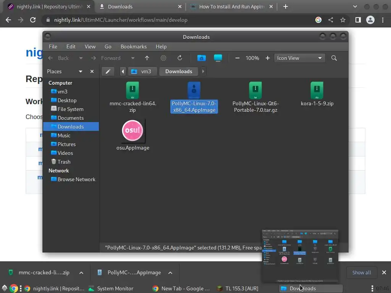The width and height of the screenshot is (391, 293).
Task: Select Documents in the Places sidebar
Action: tap(71, 118)
